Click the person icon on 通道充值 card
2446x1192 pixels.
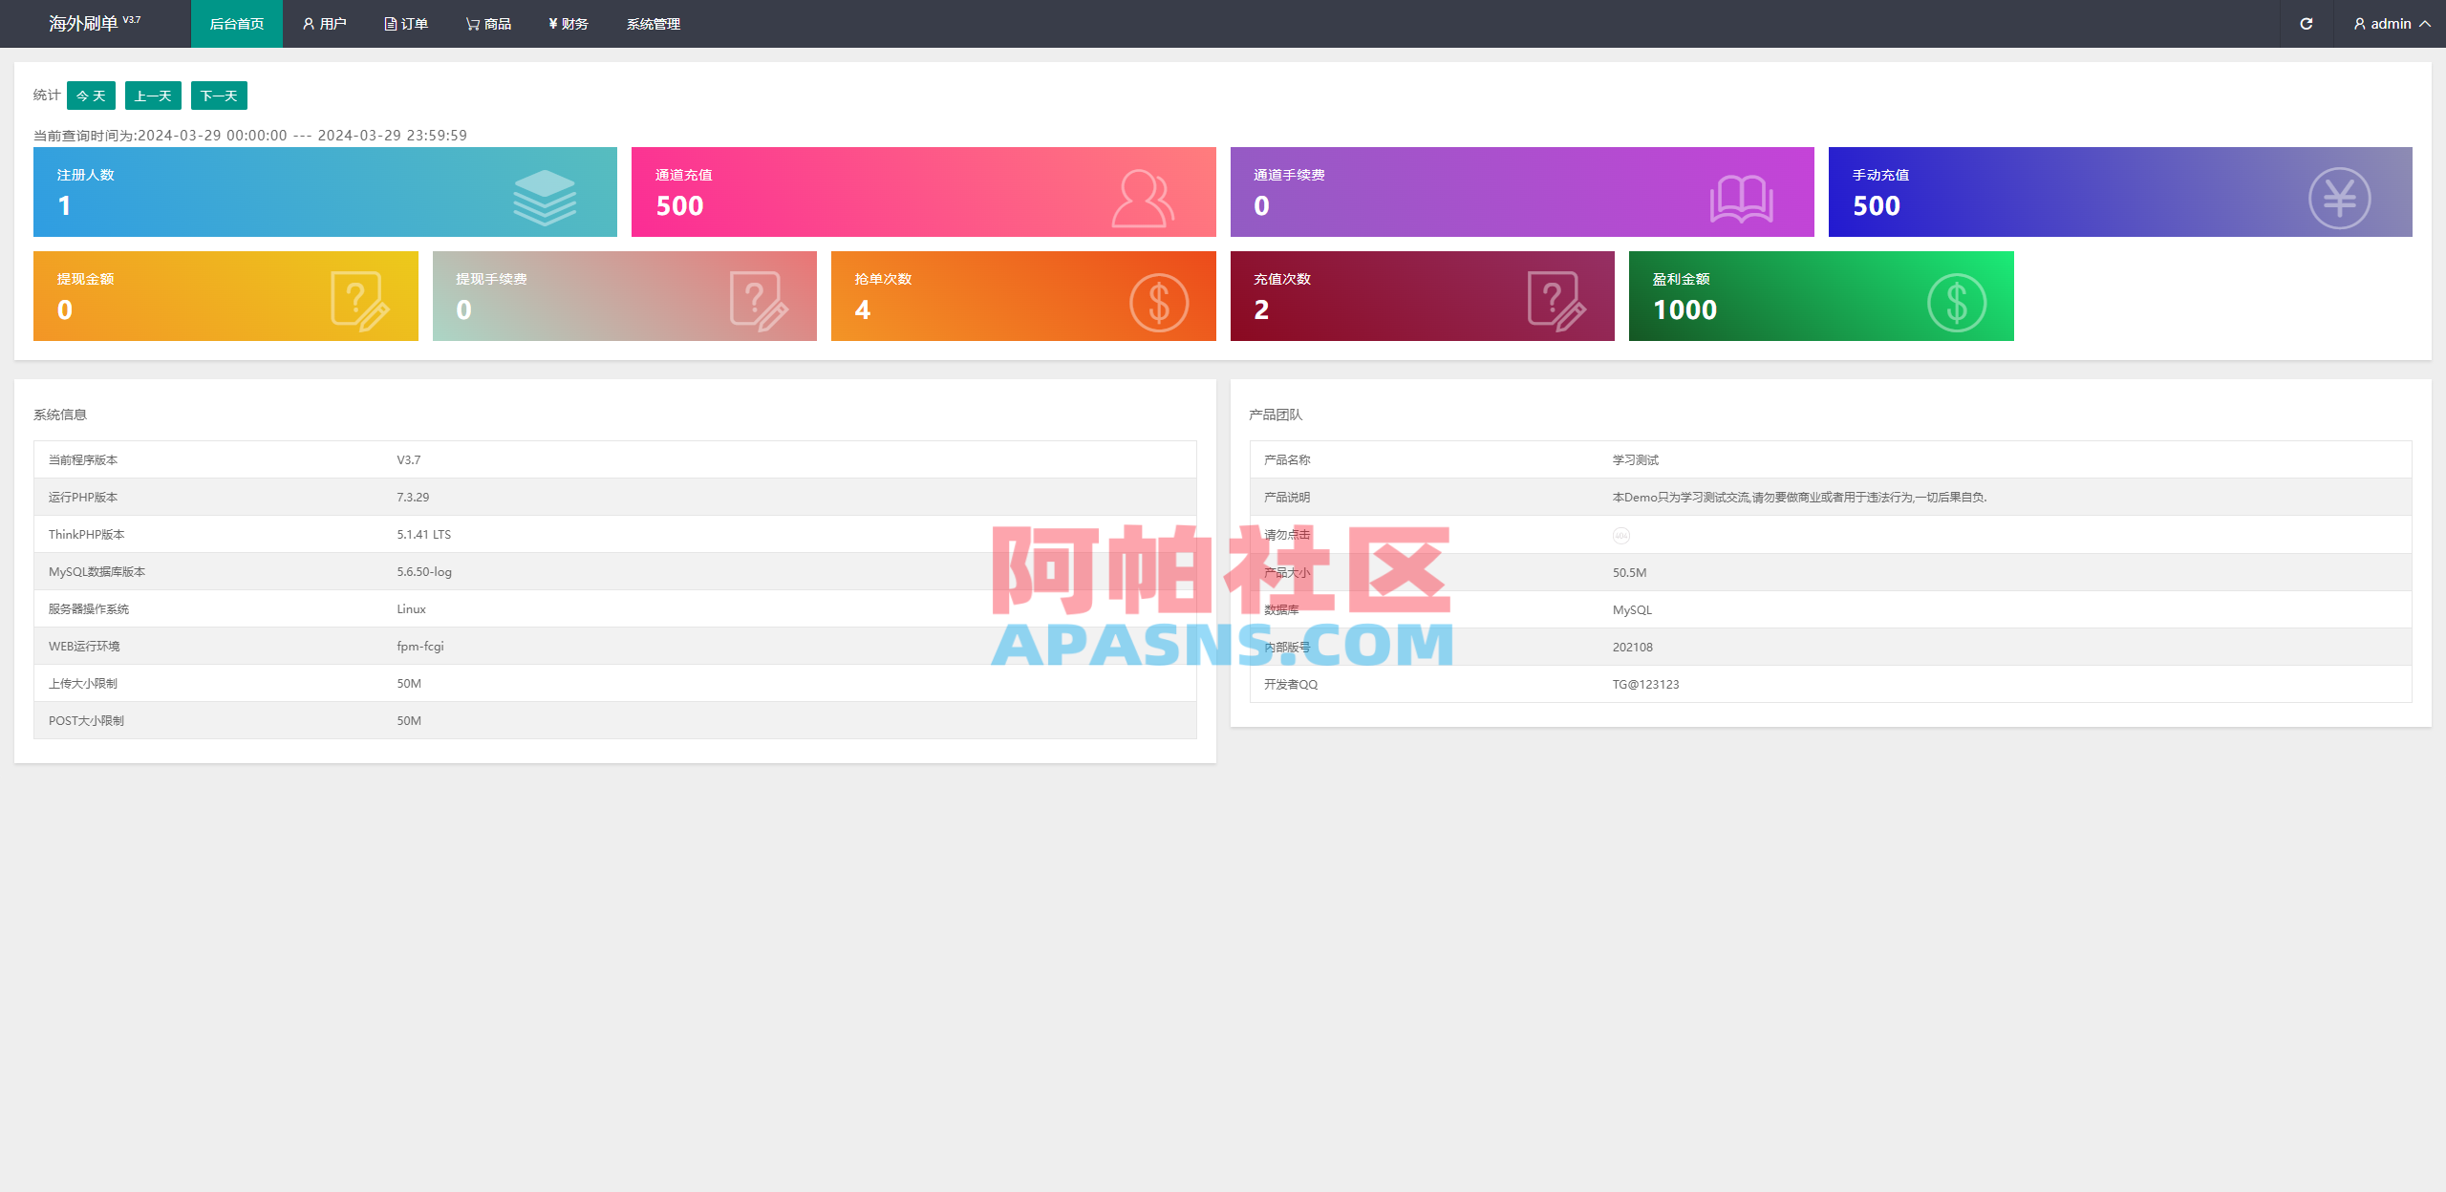click(1145, 197)
